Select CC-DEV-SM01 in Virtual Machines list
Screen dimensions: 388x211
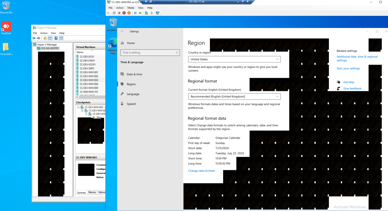coord(87,69)
